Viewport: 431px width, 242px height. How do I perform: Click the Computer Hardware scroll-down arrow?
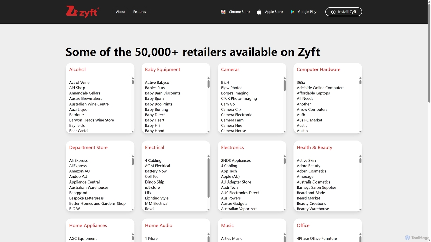(x=360, y=132)
